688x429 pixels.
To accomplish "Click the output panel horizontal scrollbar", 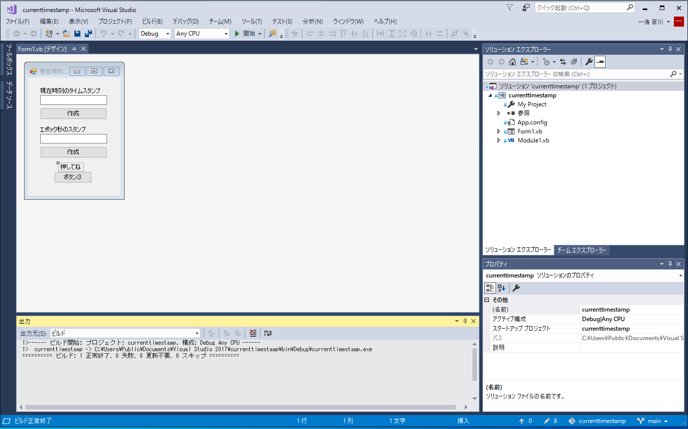I will 240,407.
